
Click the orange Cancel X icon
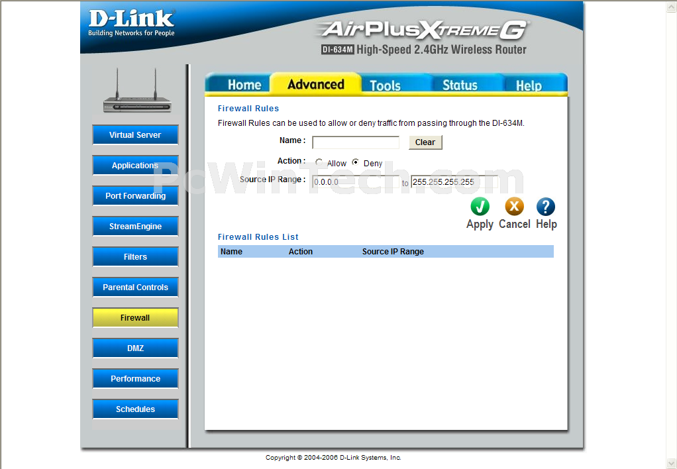coord(514,207)
